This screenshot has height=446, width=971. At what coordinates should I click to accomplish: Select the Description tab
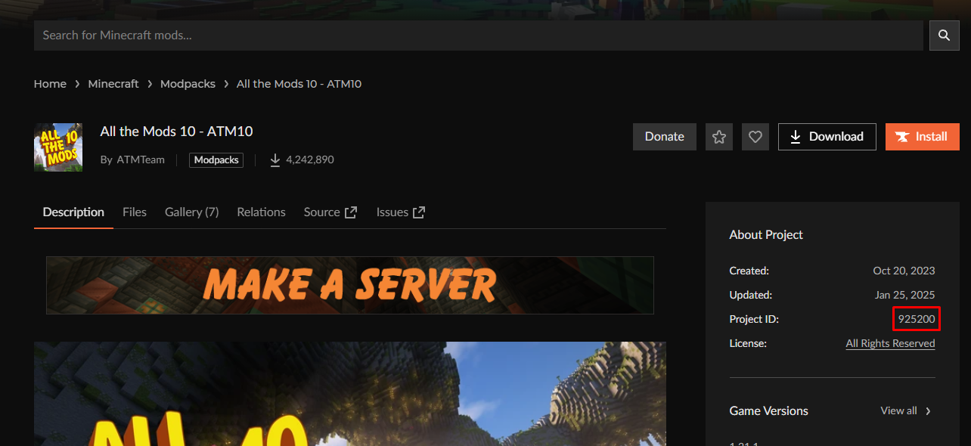pyautogui.click(x=73, y=212)
